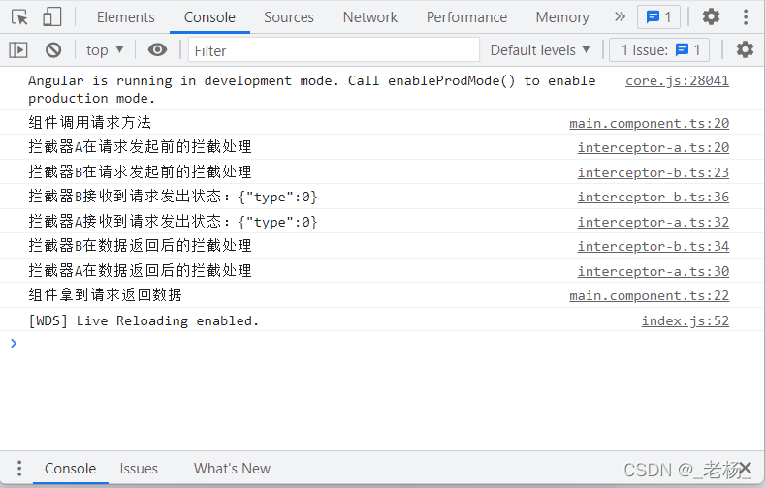This screenshot has height=488, width=766.
Task: Expand the top JavaScript context dropdown
Action: pyautogui.click(x=105, y=49)
